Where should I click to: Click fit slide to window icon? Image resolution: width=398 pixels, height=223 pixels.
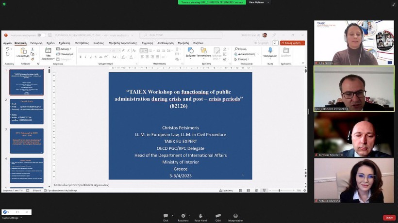(x=305, y=191)
